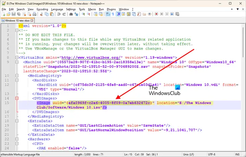This screenshot has width=246, height=157.
Task: Click the Ln : 15 status bar field
Action: 128,155
